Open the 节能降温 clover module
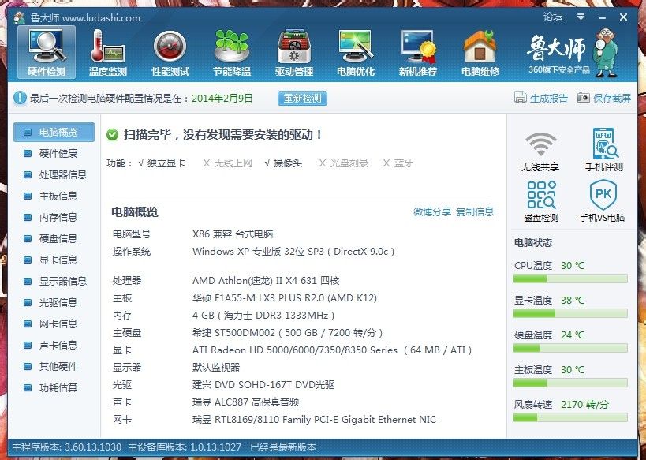This screenshot has height=460, width=646. coord(232,52)
